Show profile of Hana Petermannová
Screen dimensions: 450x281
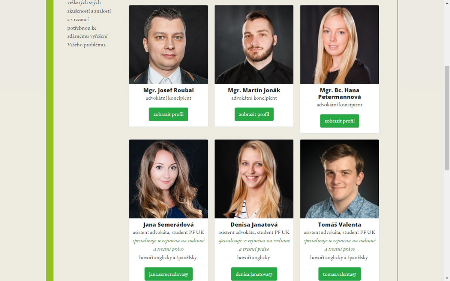(339, 121)
